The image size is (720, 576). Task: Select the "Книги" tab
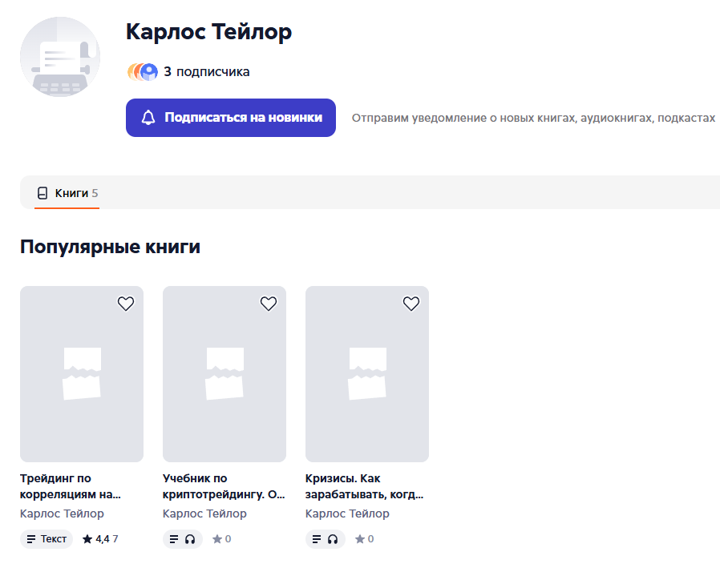(x=67, y=193)
